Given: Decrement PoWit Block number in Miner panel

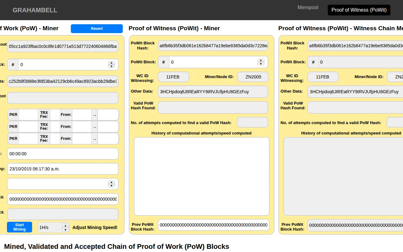Looking at the screenshot, I should [x=261, y=64].
